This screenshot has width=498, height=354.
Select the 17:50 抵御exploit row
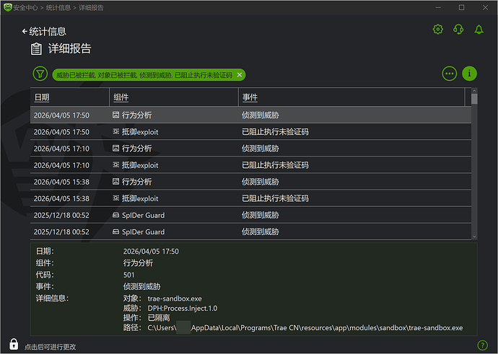pos(250,132)
